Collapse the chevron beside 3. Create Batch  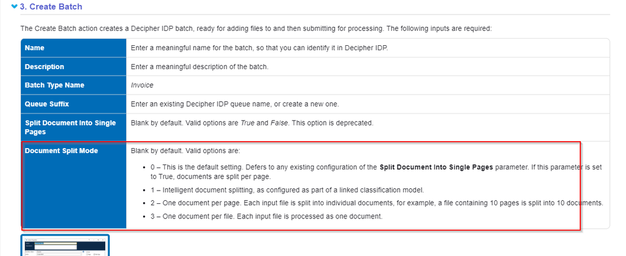pyautogui.click(x=15, y=6)
